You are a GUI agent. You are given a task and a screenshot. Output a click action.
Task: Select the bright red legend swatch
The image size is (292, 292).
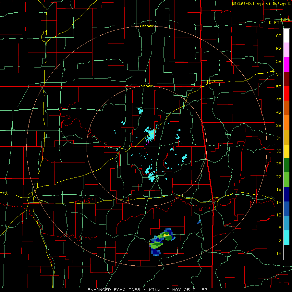click(286, 93)
